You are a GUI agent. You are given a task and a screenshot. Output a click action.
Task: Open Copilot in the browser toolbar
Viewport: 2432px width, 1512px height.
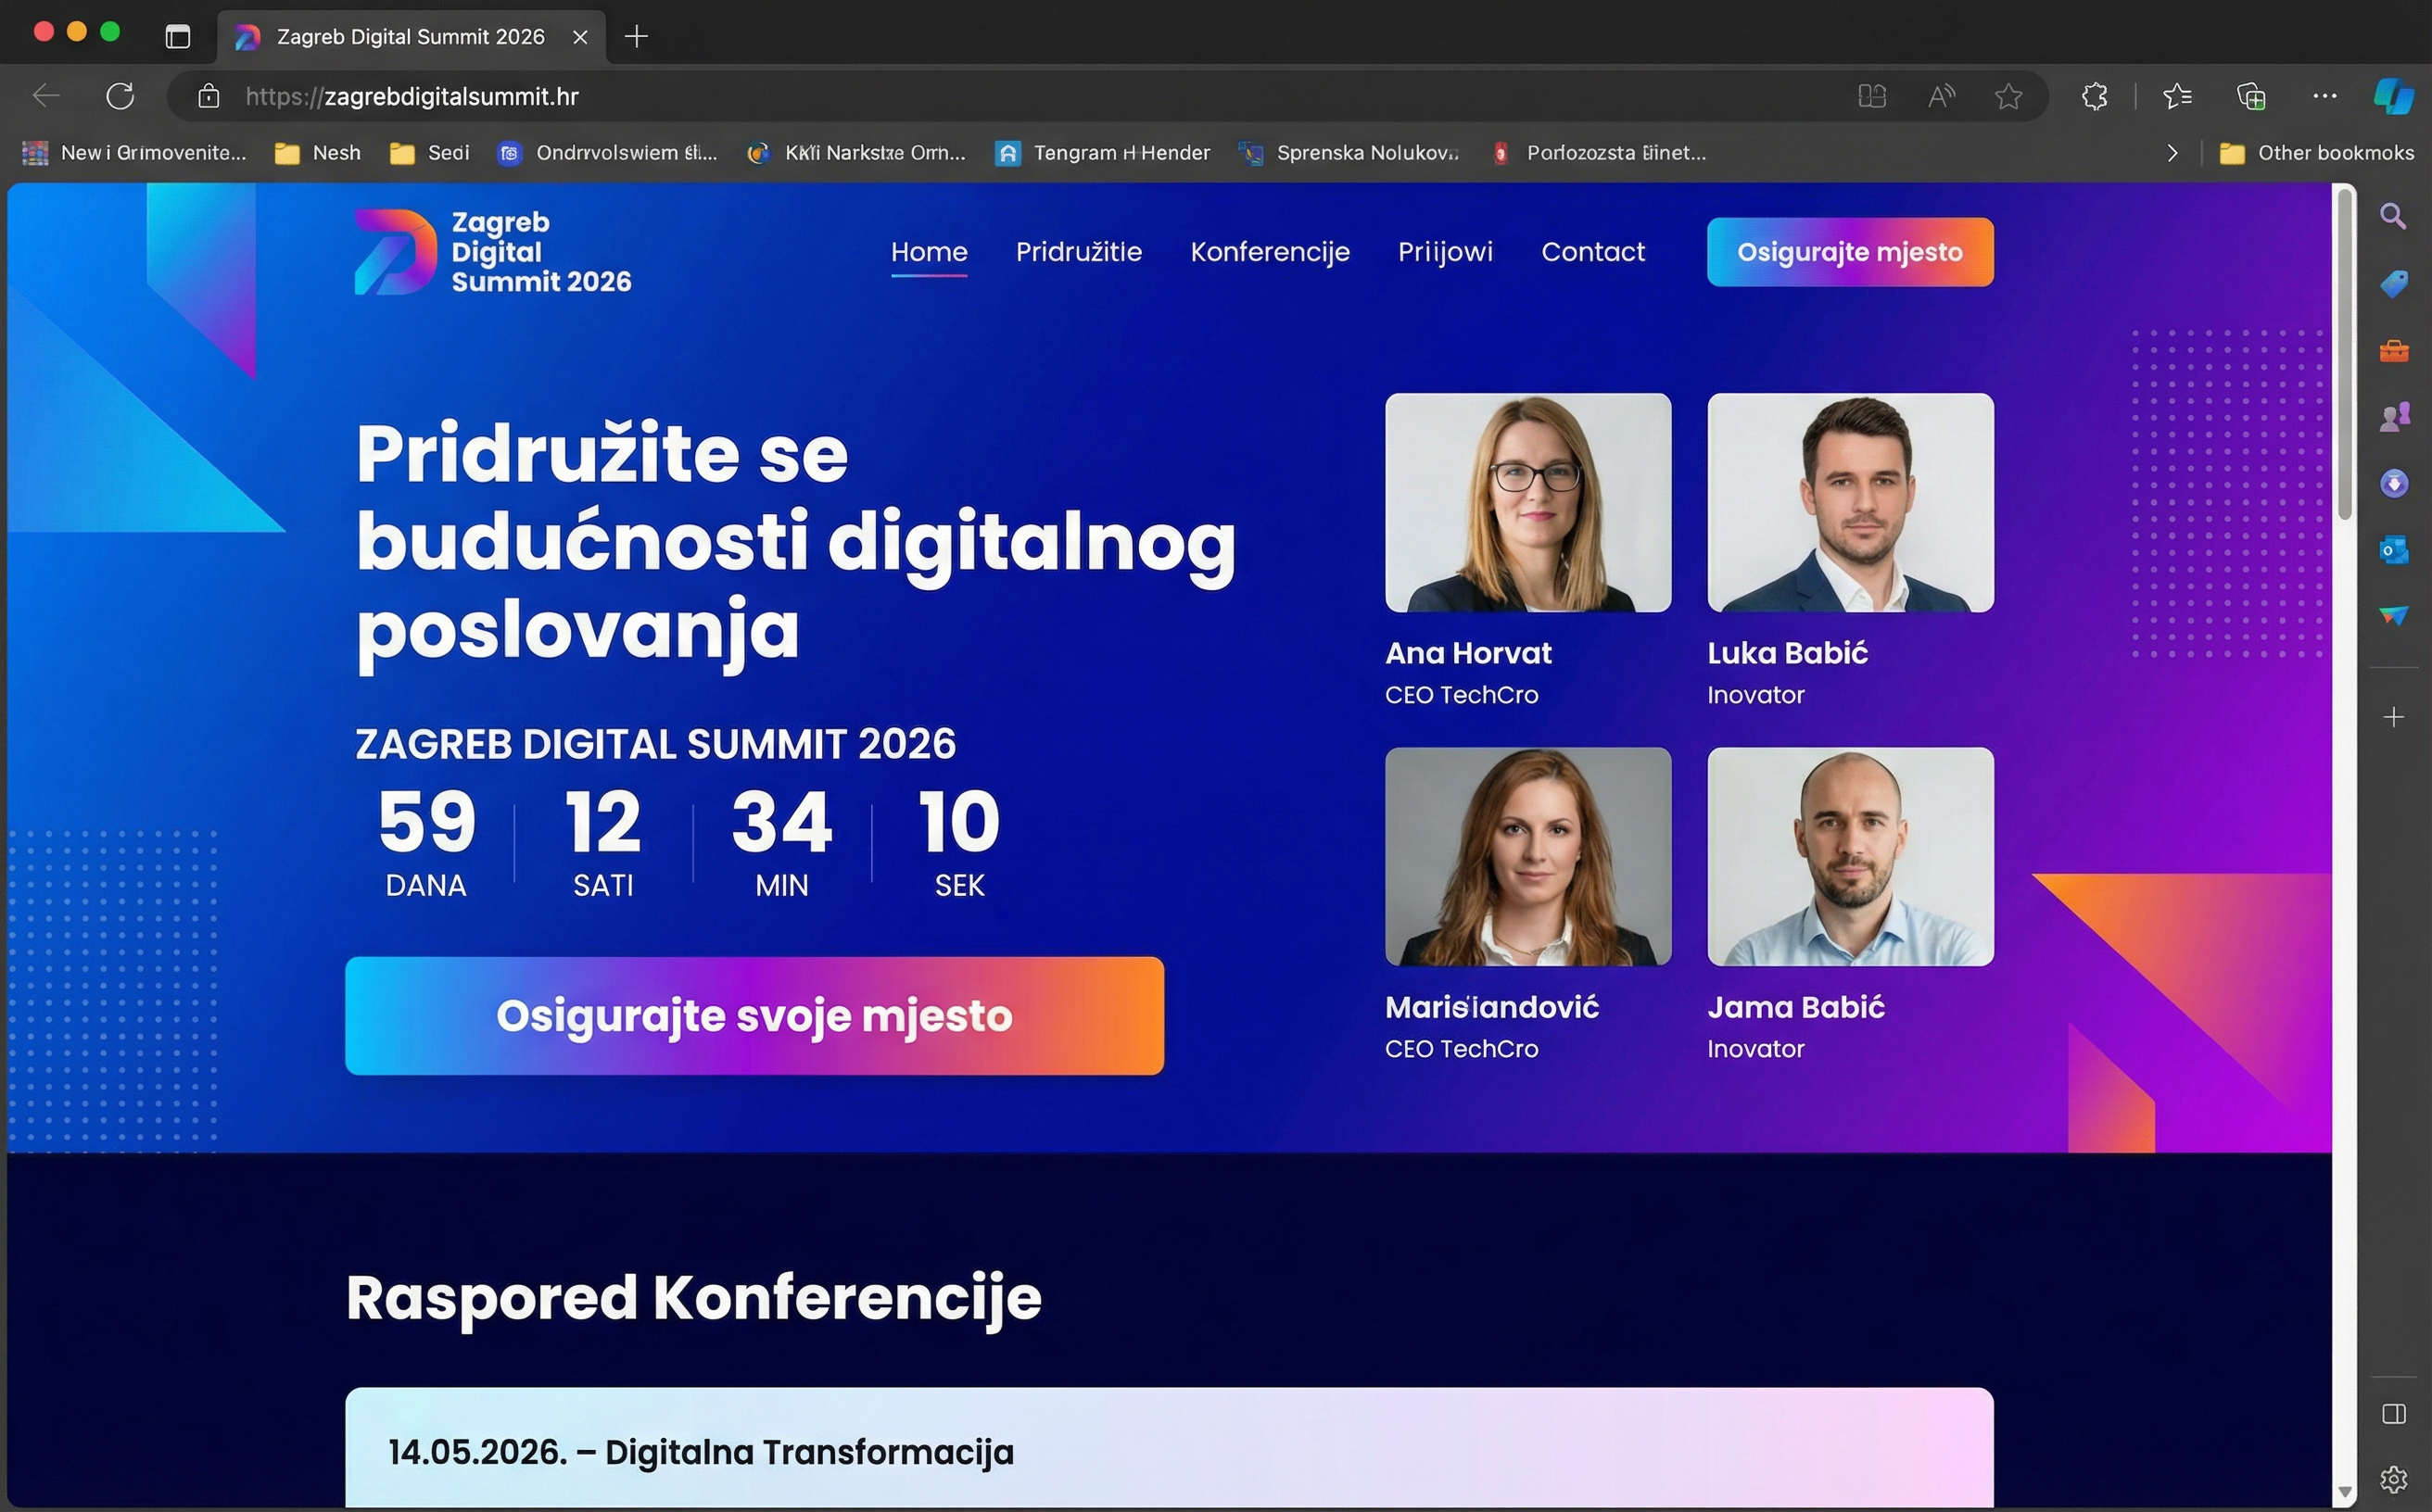click(x=2392, y=96)
